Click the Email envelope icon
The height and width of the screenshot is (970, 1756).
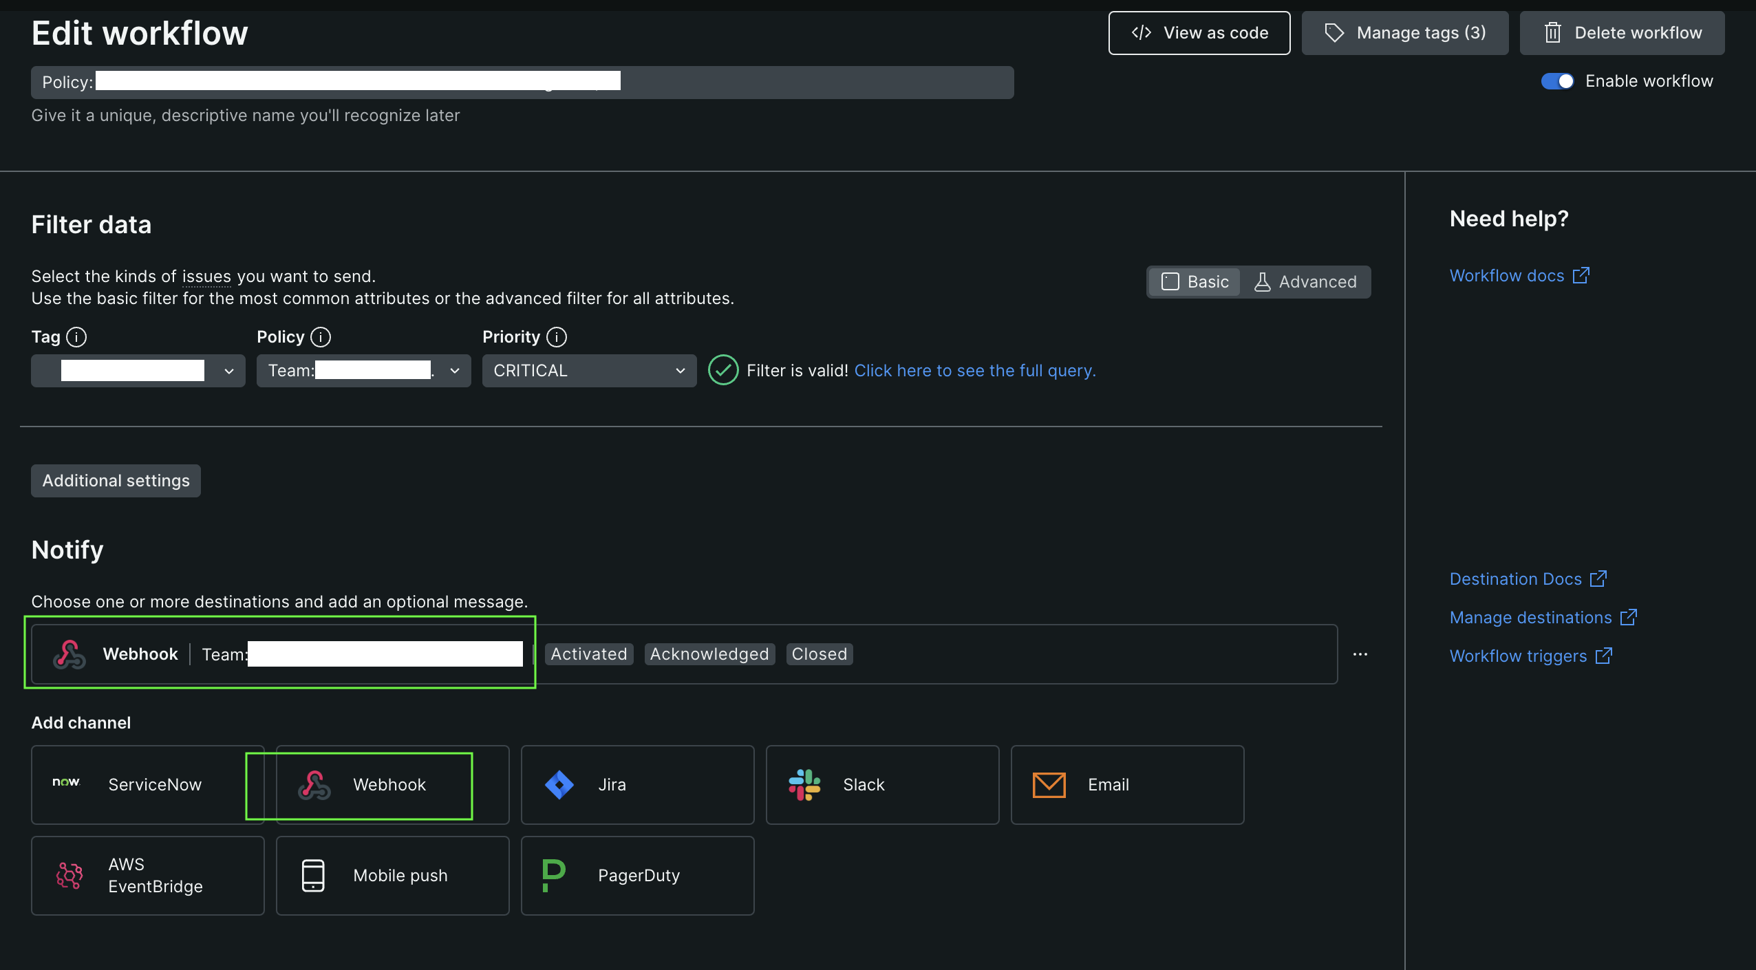pyautogui.click(x=1049, y=784)
